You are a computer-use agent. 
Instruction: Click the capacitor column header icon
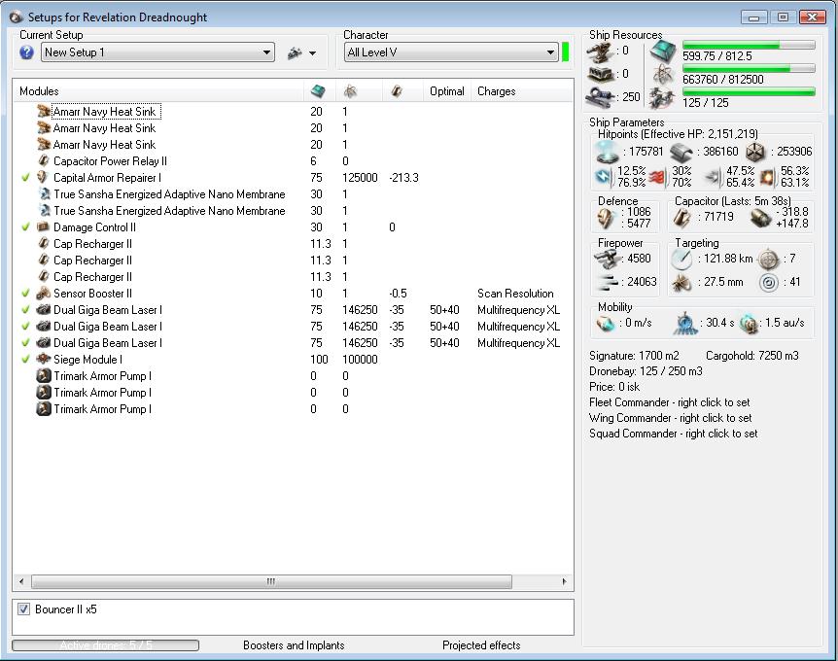pos(397,90)
